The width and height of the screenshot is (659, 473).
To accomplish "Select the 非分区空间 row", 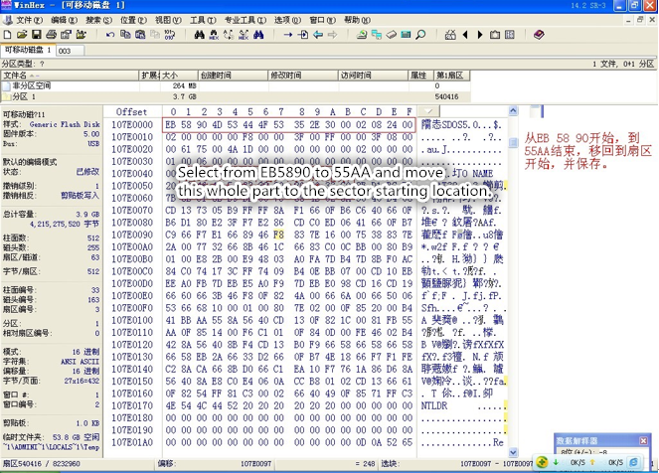I will point(236,85).
